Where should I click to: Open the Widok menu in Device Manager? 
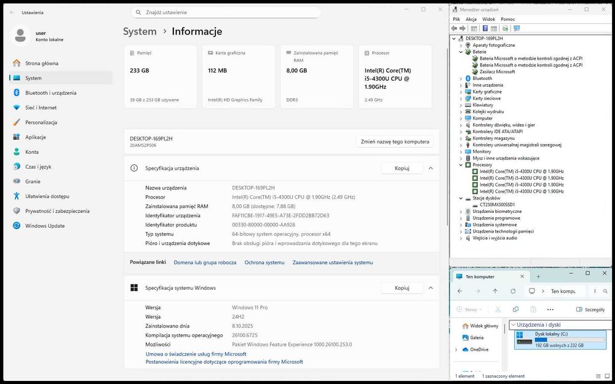click(x=488, y=19)
